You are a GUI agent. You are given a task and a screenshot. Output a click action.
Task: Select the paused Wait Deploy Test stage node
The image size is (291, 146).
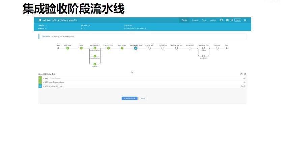click(136, 48)
